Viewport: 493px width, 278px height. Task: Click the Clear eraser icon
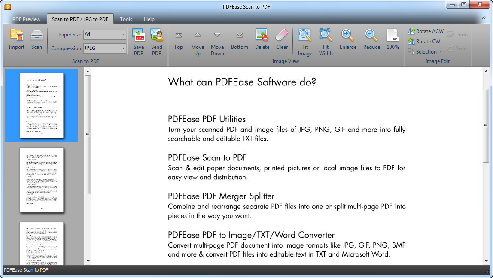pyautogui.click(x=282, y=35)
